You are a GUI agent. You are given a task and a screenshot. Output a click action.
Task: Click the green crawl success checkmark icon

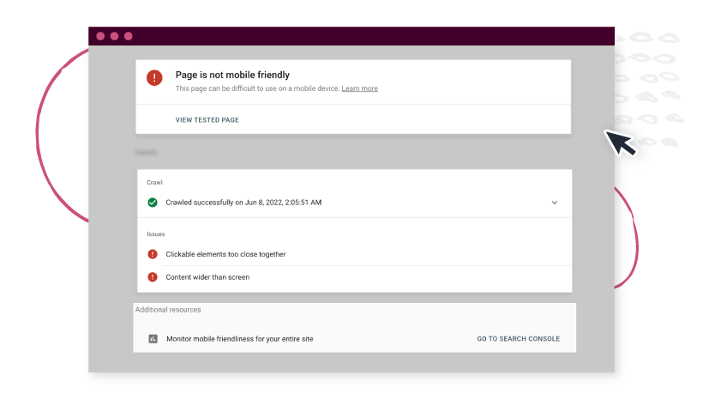153,203
